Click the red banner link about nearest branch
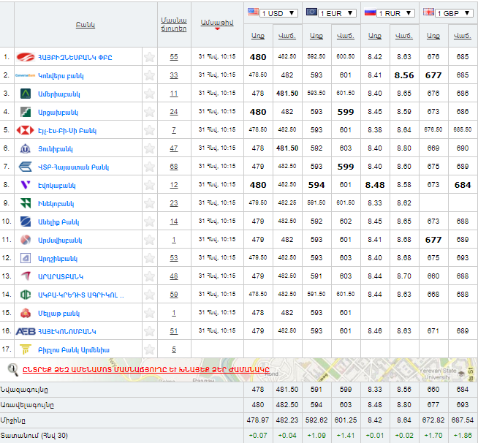 tap(146, 369)
